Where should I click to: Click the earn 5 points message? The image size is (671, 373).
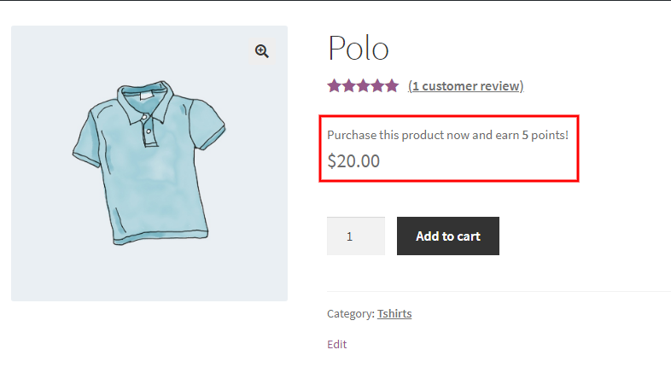[x=447, y=135]
